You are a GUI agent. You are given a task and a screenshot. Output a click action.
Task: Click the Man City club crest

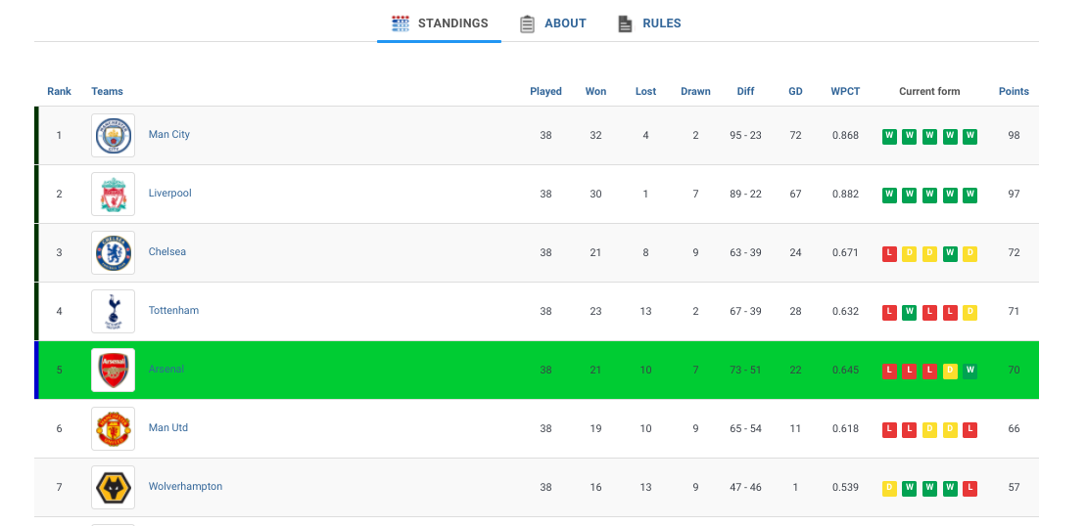[x=113, y=135]
